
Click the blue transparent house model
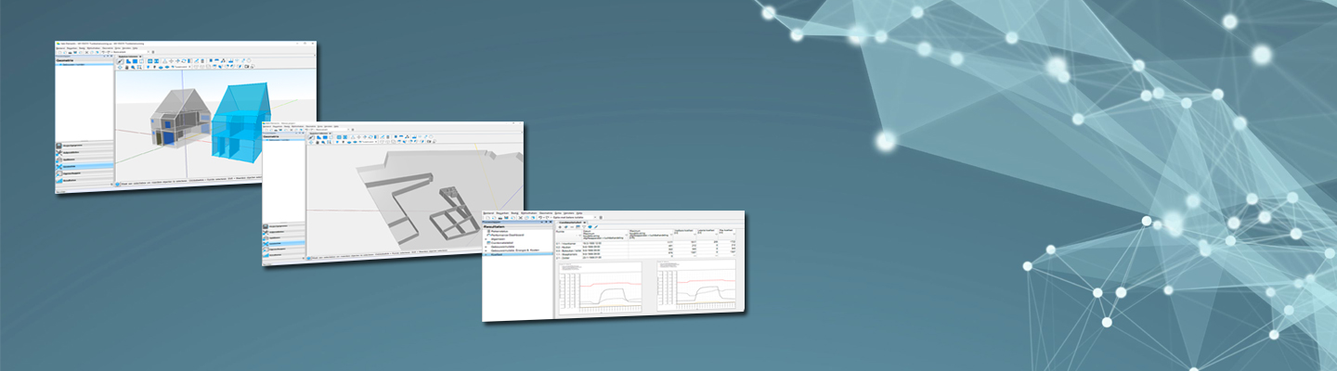coord(240,122)
